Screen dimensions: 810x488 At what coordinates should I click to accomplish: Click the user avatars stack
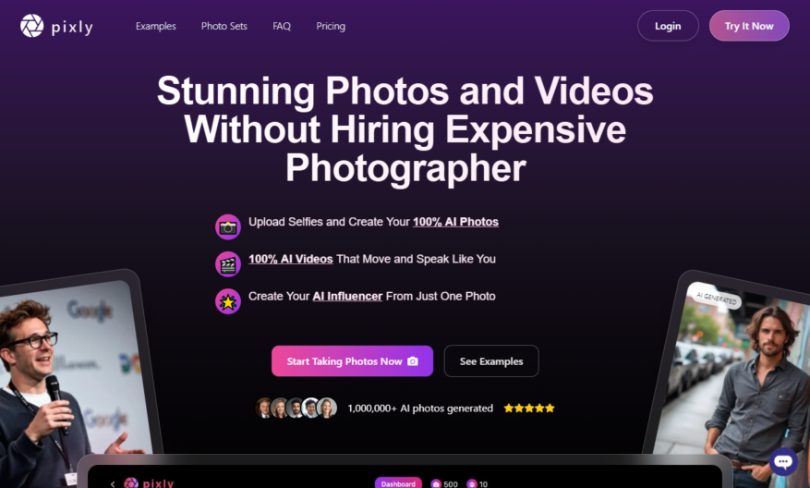pyautogui.click(x=296, y=408)
